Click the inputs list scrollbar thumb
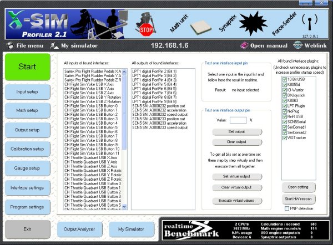333x245 pixels. tap(124, 112)
